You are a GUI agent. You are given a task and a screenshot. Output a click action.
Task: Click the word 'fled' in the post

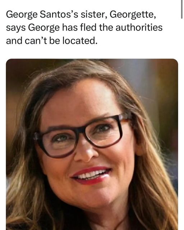88,28
